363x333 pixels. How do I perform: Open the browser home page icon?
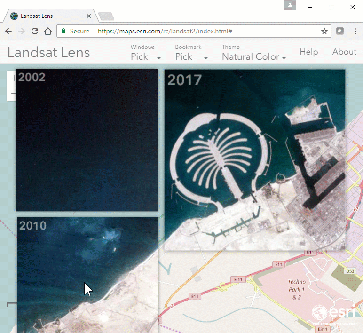(x=48, y=31)
